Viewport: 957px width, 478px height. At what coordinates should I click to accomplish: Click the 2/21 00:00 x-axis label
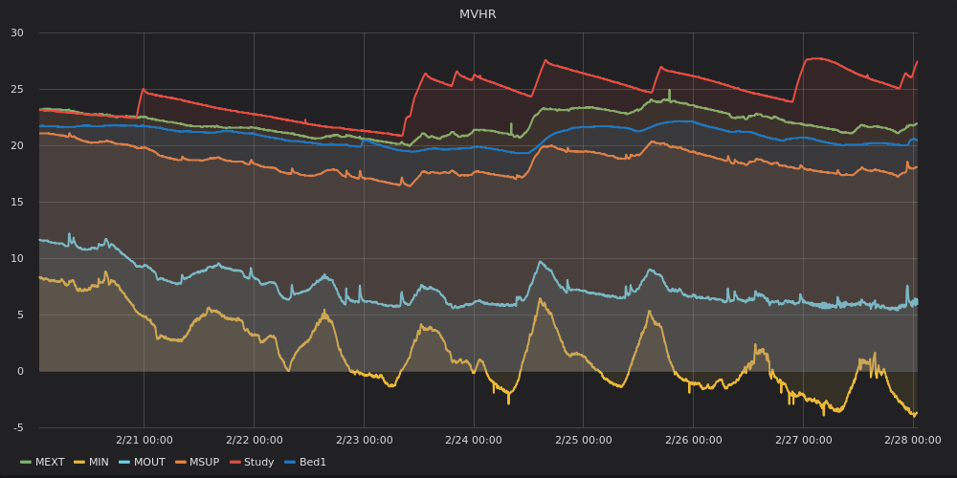pos(144,440)
